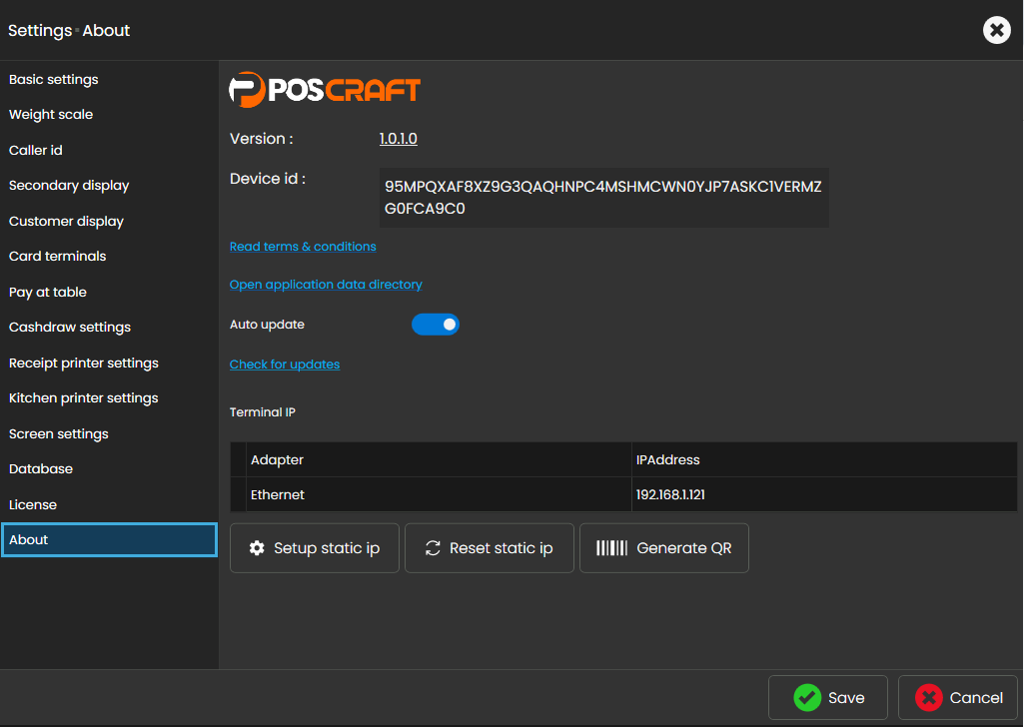Open the Database settings page
The image size is (1024, 727).
pos(41,469)
